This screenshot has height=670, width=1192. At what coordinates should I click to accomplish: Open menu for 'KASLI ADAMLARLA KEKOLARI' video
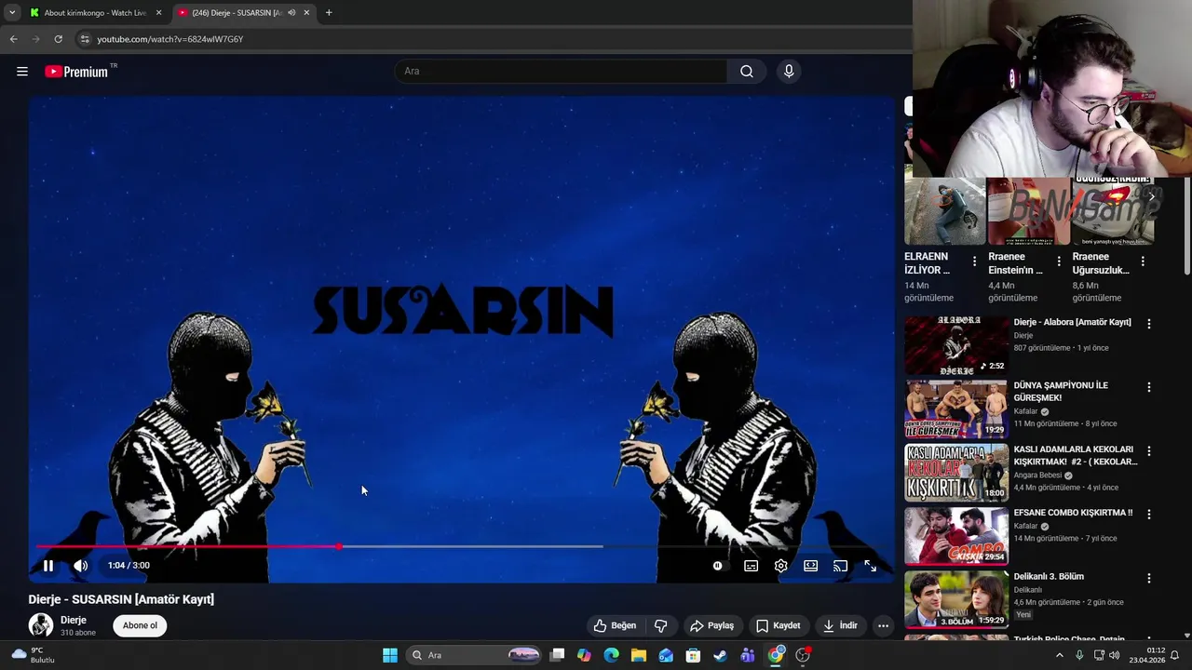point(1148,451)
